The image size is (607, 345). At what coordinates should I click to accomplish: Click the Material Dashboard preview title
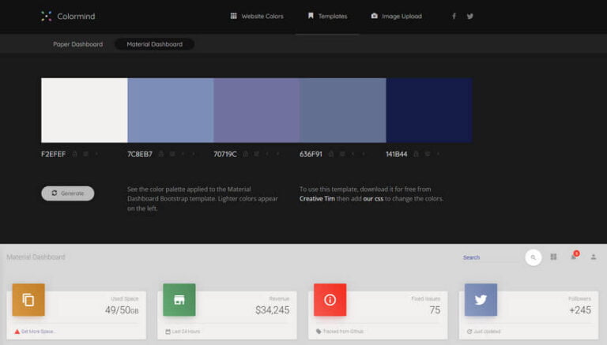point(36,257)
